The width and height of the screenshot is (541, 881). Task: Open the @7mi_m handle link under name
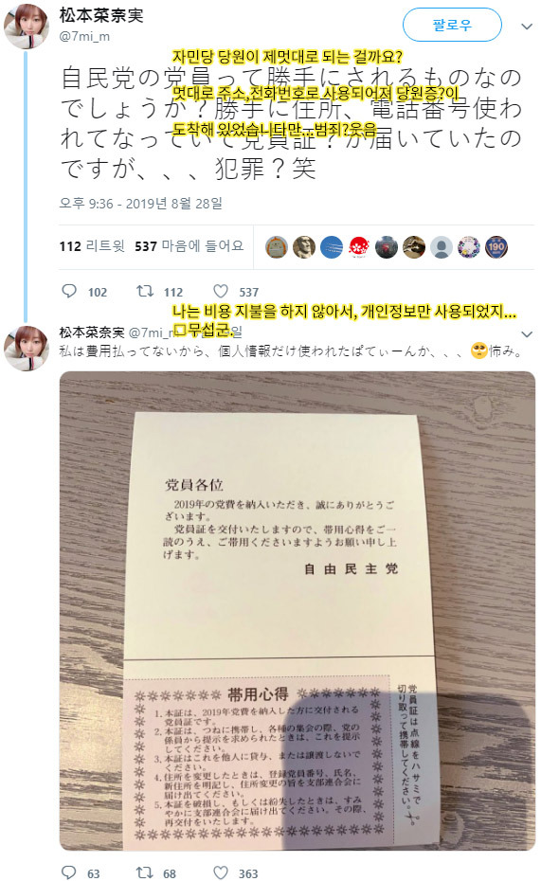tap(85, 37)
